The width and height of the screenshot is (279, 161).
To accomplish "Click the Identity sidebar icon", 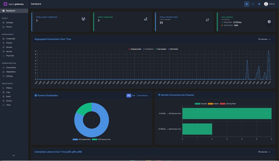I will pyautogui.click(x=3, y=51).
